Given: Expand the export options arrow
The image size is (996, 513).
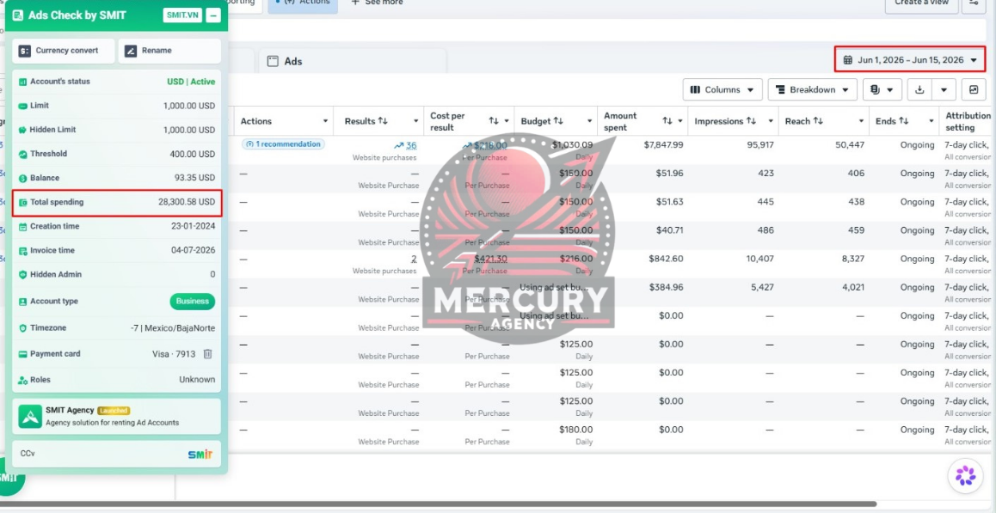Looking at the screenshot, I should 944,89.
